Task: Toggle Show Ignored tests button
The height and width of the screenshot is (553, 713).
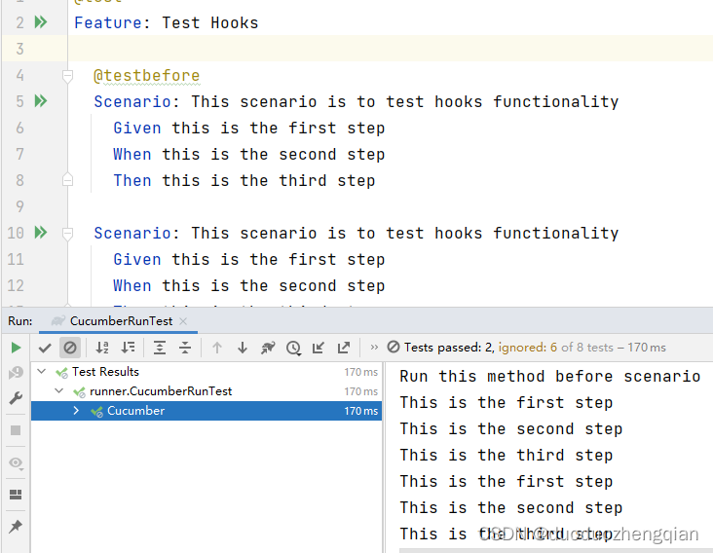Action: [x=70, y=349]
